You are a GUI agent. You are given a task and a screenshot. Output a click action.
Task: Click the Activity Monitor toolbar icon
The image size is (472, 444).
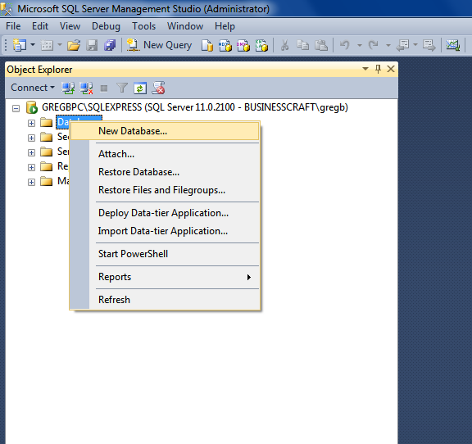click(453, 45)
